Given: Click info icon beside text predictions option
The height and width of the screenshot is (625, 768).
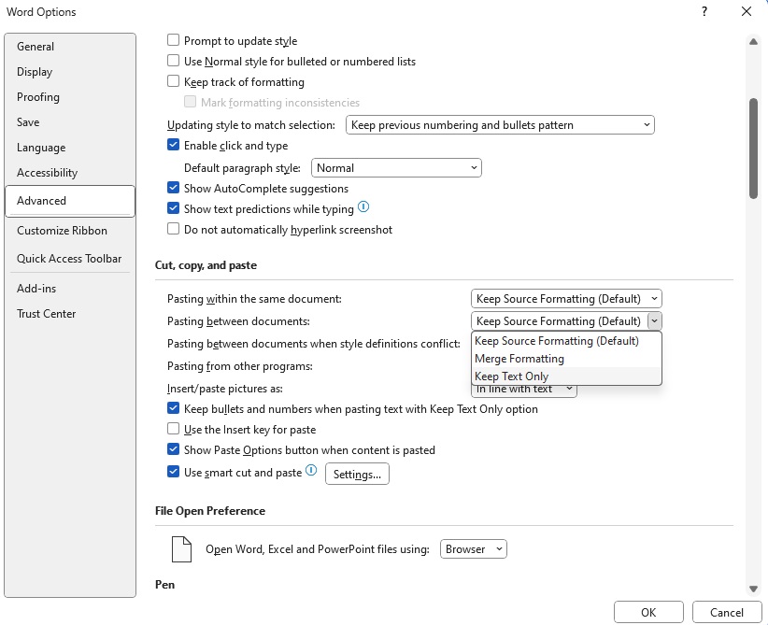Looking at the screenshot, I should point(363,207).
